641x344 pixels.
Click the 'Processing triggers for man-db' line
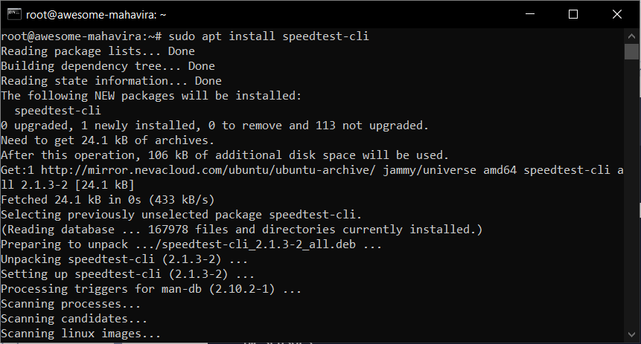click(151, 289)
